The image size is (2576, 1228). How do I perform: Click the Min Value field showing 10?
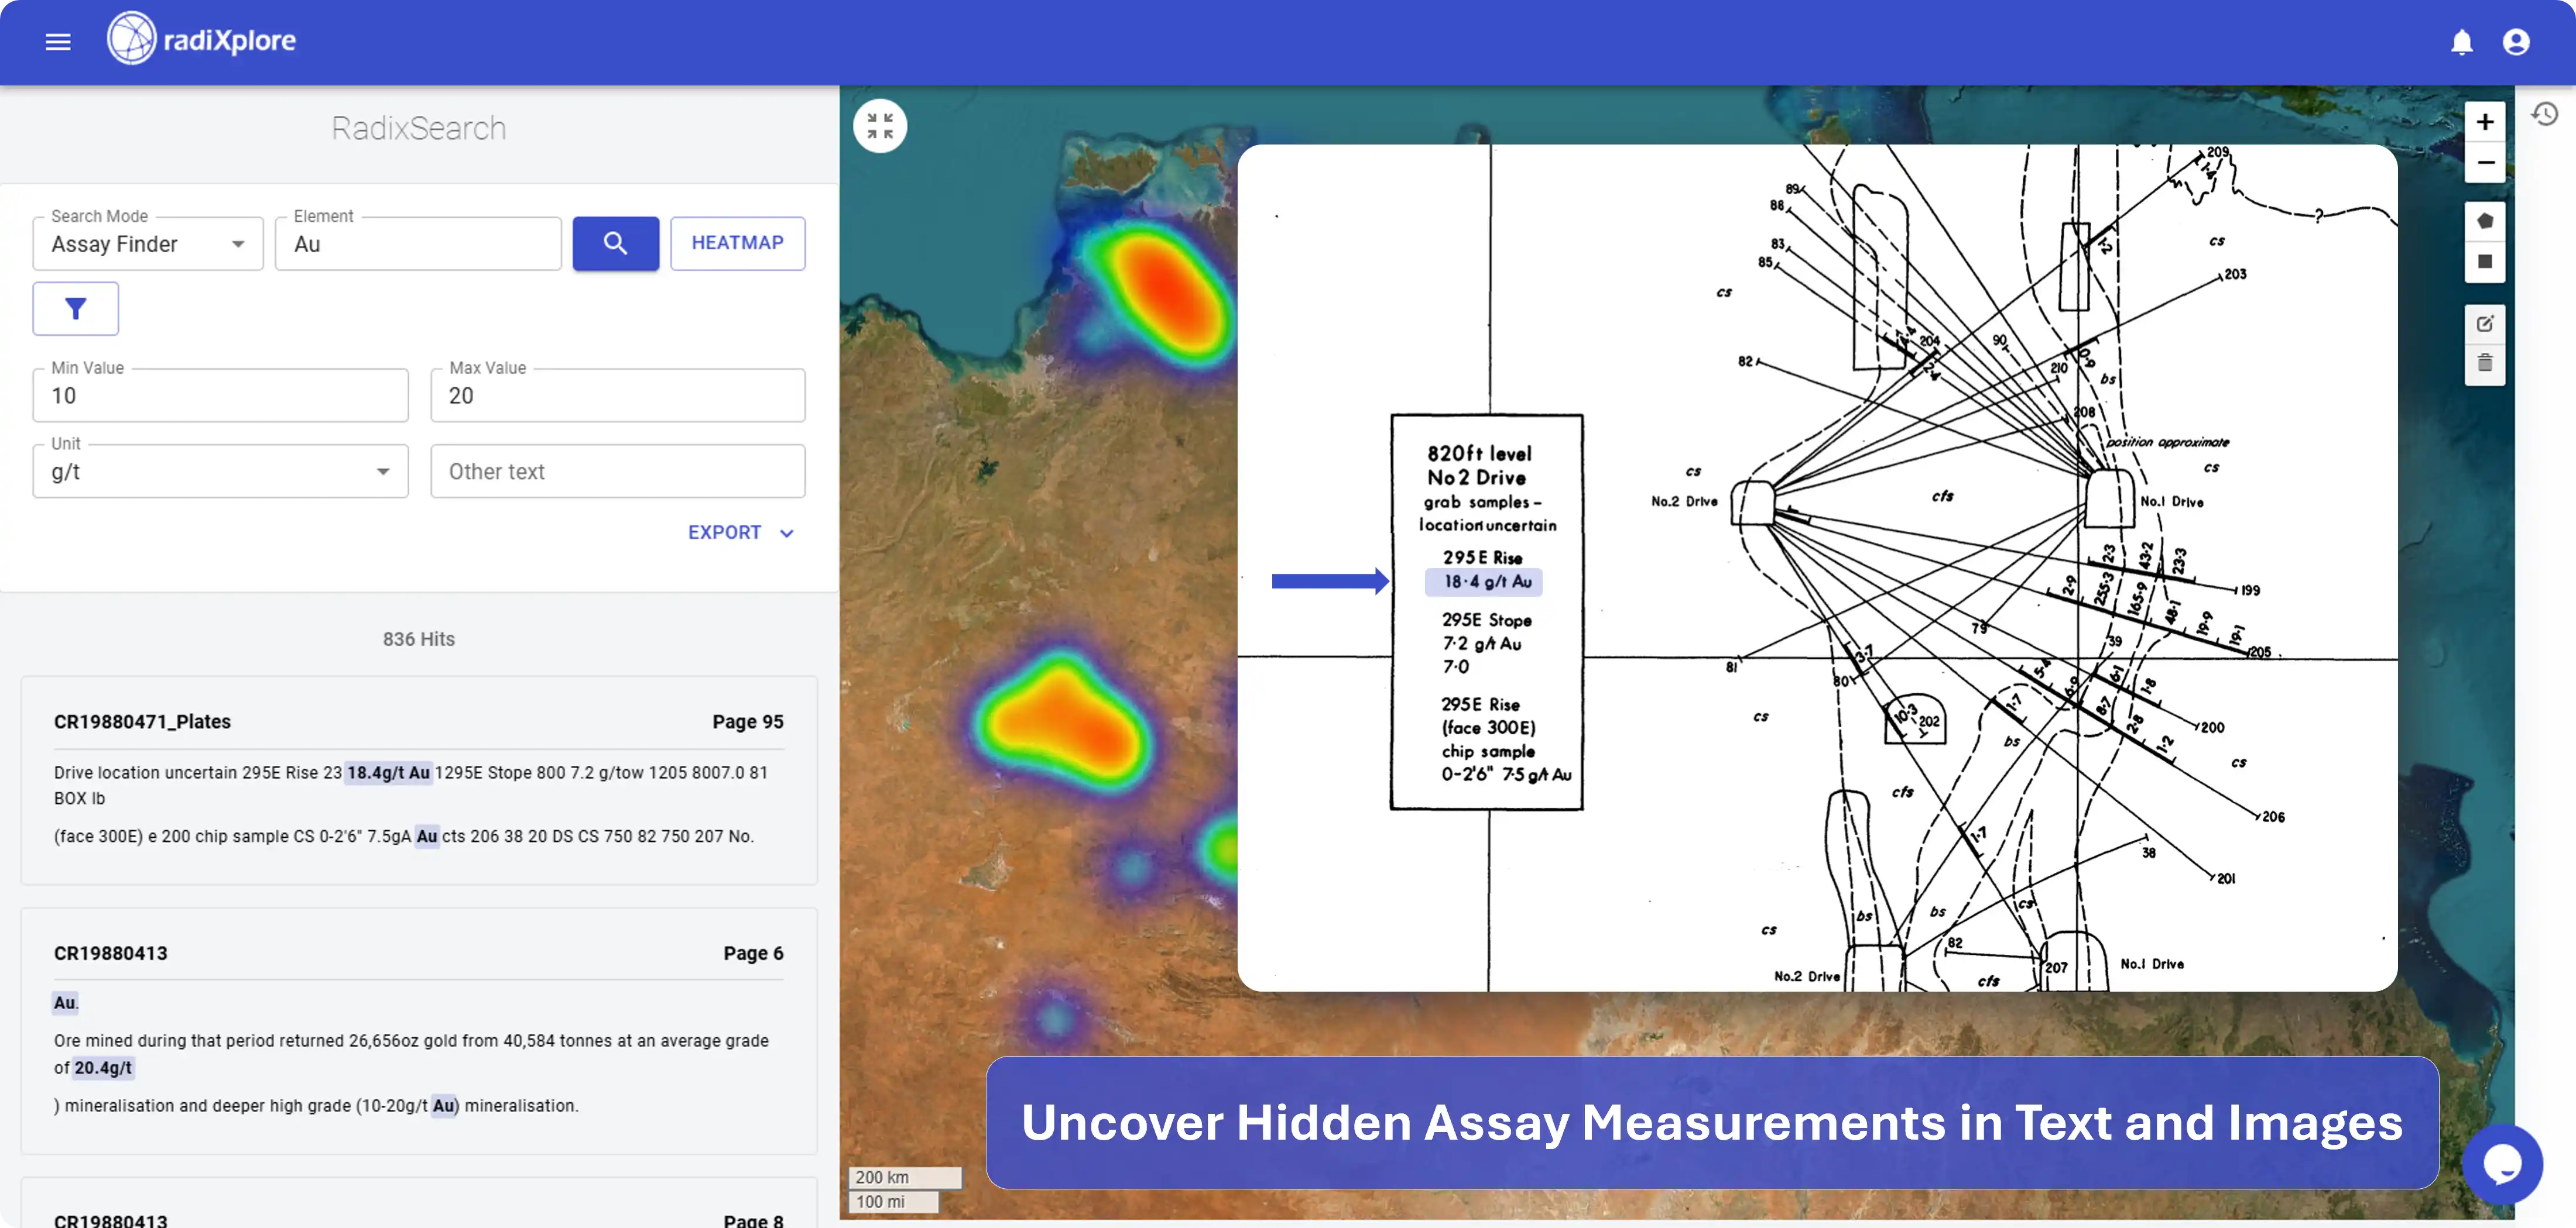coord(220,395)
